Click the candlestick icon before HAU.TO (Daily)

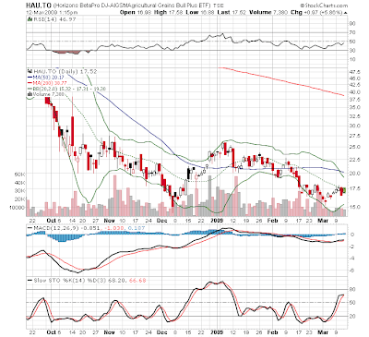pyautogui.click(x=30, y=71)
